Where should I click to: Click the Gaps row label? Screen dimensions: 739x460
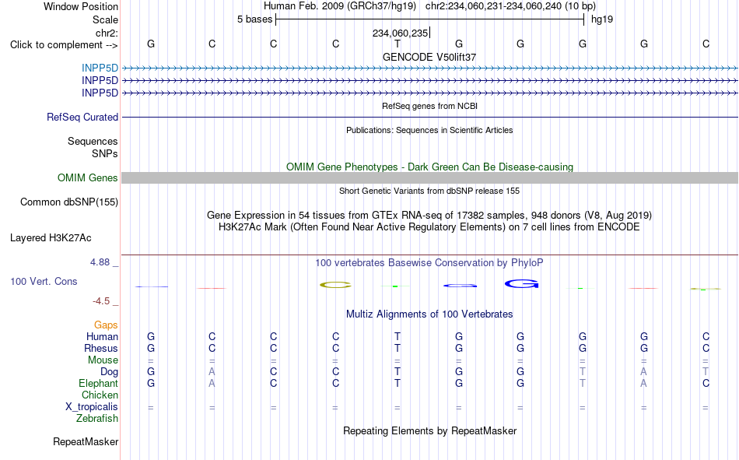click(106, 325)
